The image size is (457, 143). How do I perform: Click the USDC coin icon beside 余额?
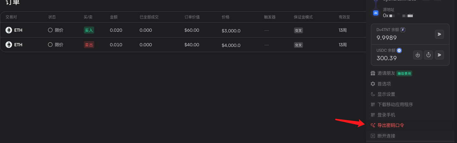click(399, 50)
